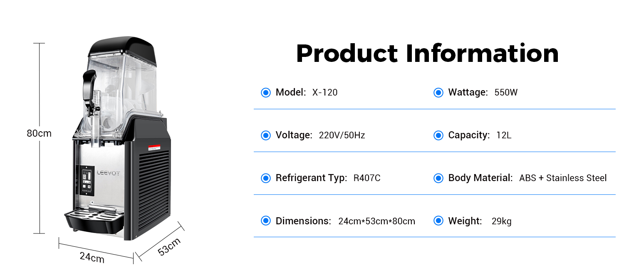
Task: Click the drip tray at the machine base
Action: [x=94, y=218]
